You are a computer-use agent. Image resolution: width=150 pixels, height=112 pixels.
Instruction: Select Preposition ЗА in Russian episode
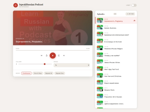pos(116,96)
